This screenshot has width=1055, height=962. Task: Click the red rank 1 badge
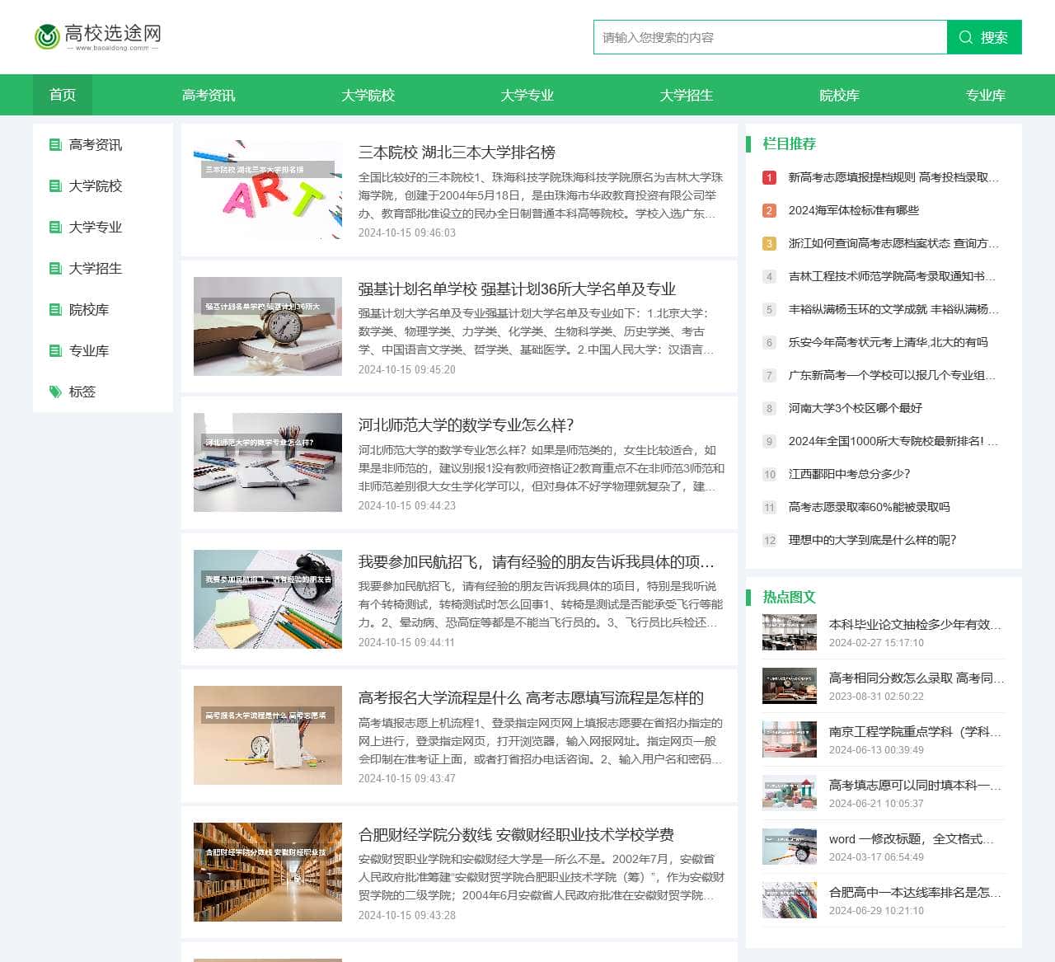click(x=769, y=177)
